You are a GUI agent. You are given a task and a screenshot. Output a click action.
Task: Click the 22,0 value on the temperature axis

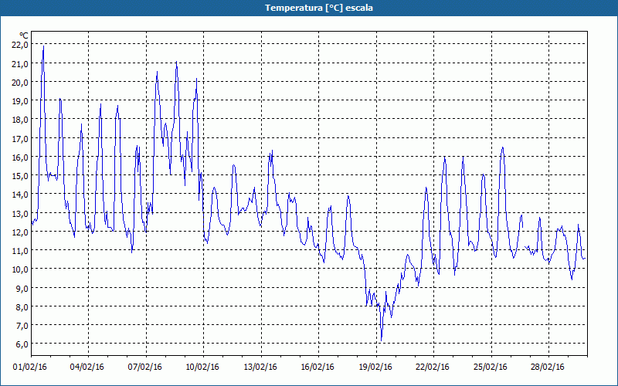(20, 45)
